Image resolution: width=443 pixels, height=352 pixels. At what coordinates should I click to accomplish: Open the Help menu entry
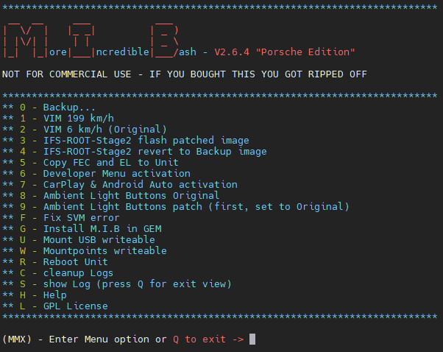pos(55,295)
